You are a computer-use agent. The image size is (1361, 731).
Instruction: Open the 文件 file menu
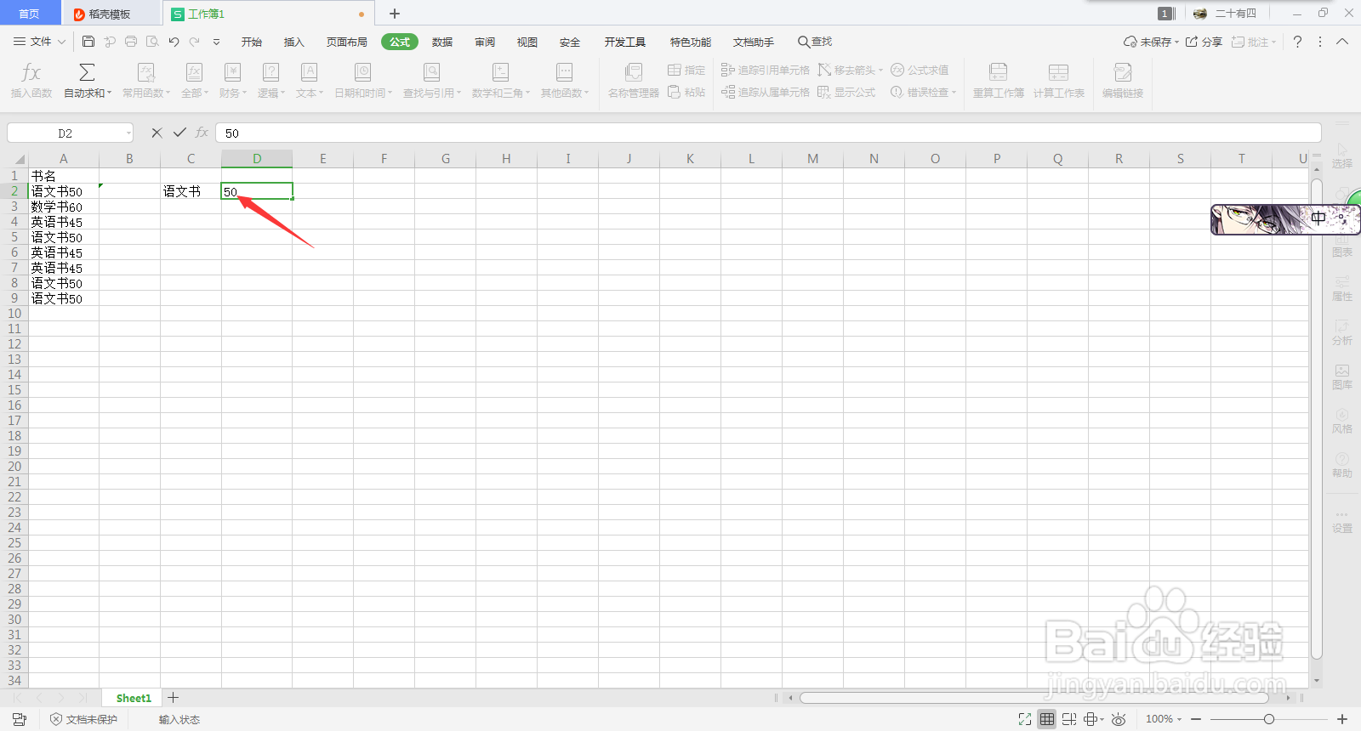(39, 42)
